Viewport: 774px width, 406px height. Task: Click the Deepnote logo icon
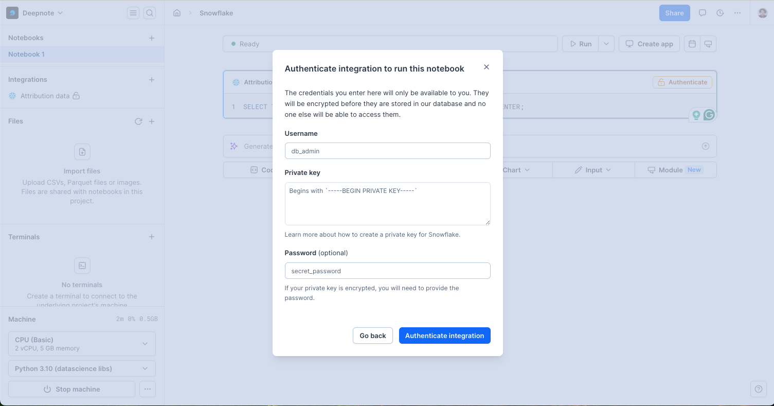pyautogui.click(x=12, y=13)
